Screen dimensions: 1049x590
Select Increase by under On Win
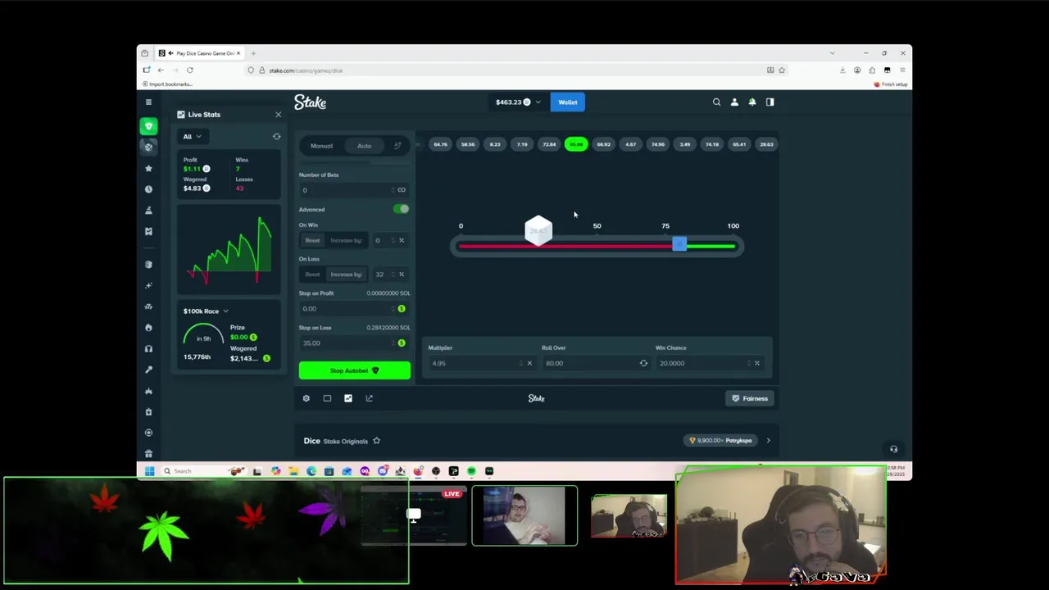346,241
